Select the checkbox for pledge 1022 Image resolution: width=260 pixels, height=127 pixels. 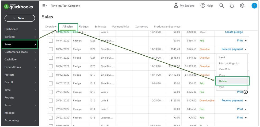coord(51,49)
